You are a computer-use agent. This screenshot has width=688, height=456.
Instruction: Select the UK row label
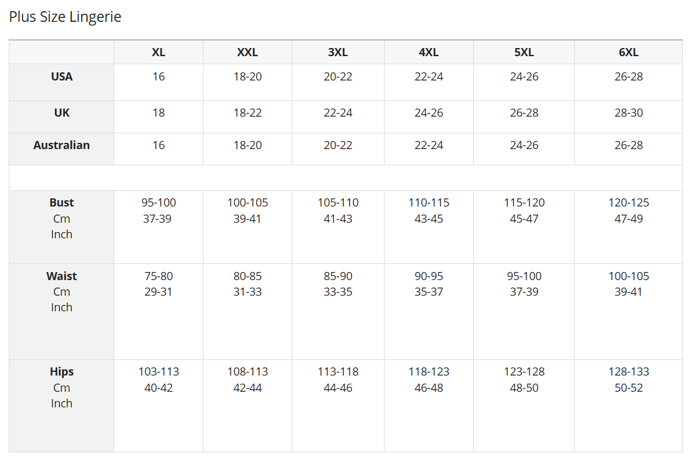point(62,113)
